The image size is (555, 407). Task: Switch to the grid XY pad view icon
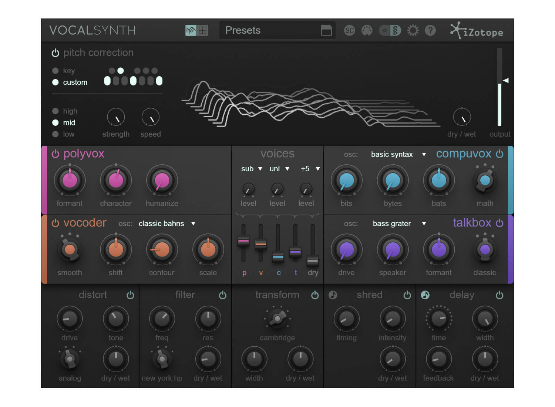point(203,30)
